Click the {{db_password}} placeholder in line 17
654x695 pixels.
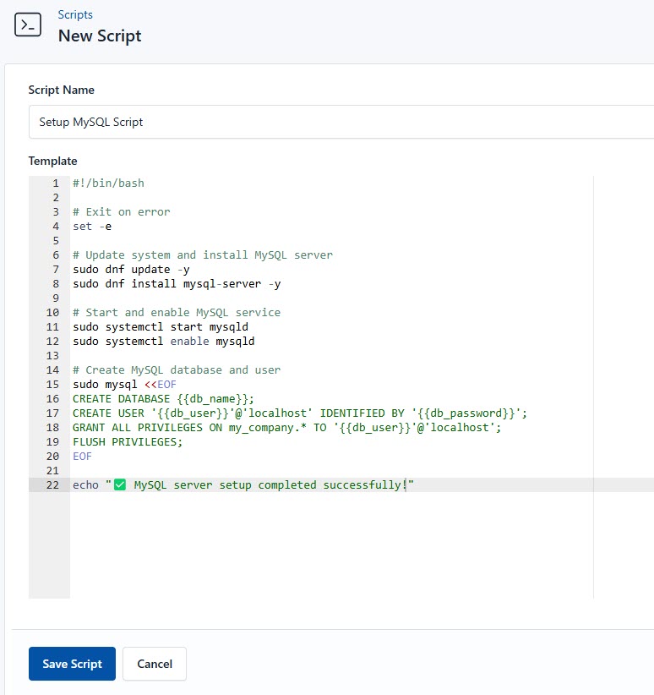(x=467, y=413)
